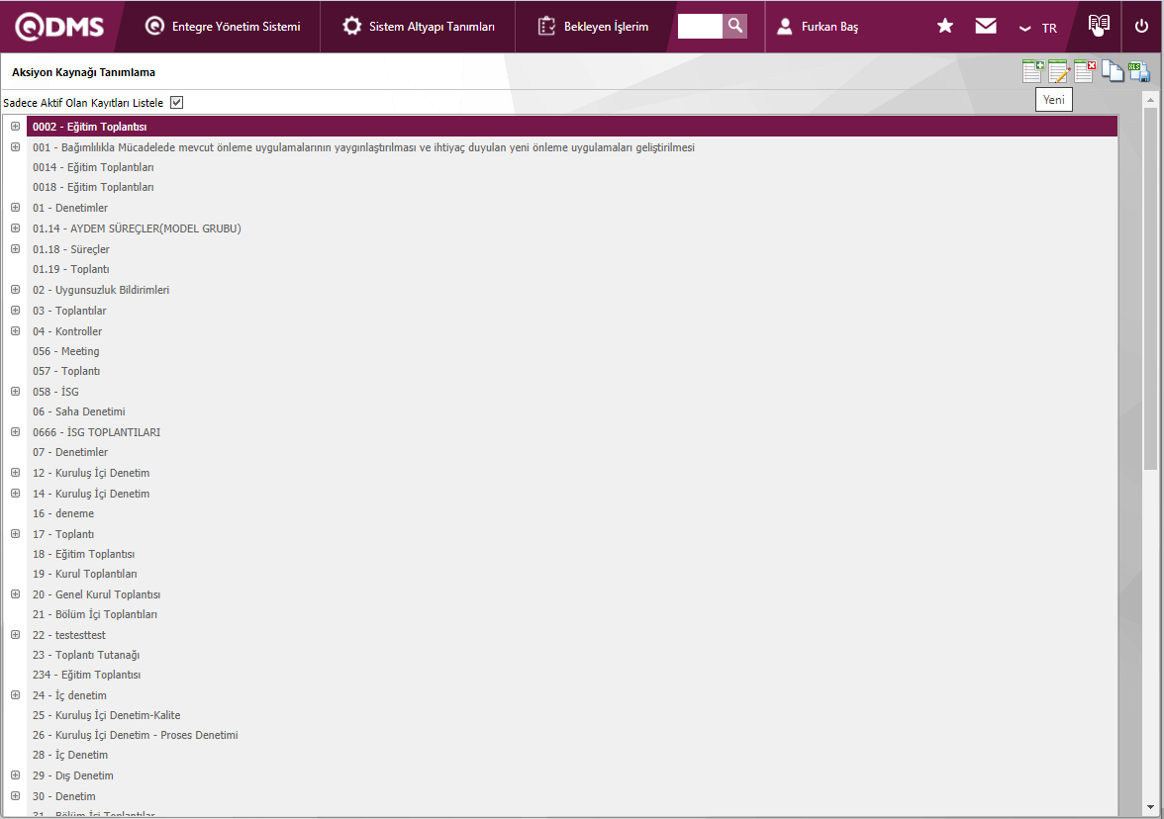
Task: Click the Entegre Yönetim Sistemi round icon
Action: (154, 26)
